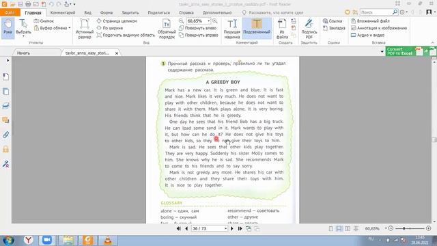Switch to the Вид ribbon tab

(88, 12)
